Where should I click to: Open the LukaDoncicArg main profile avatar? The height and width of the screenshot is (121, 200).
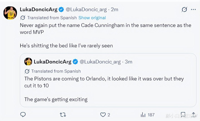point(10,13)
